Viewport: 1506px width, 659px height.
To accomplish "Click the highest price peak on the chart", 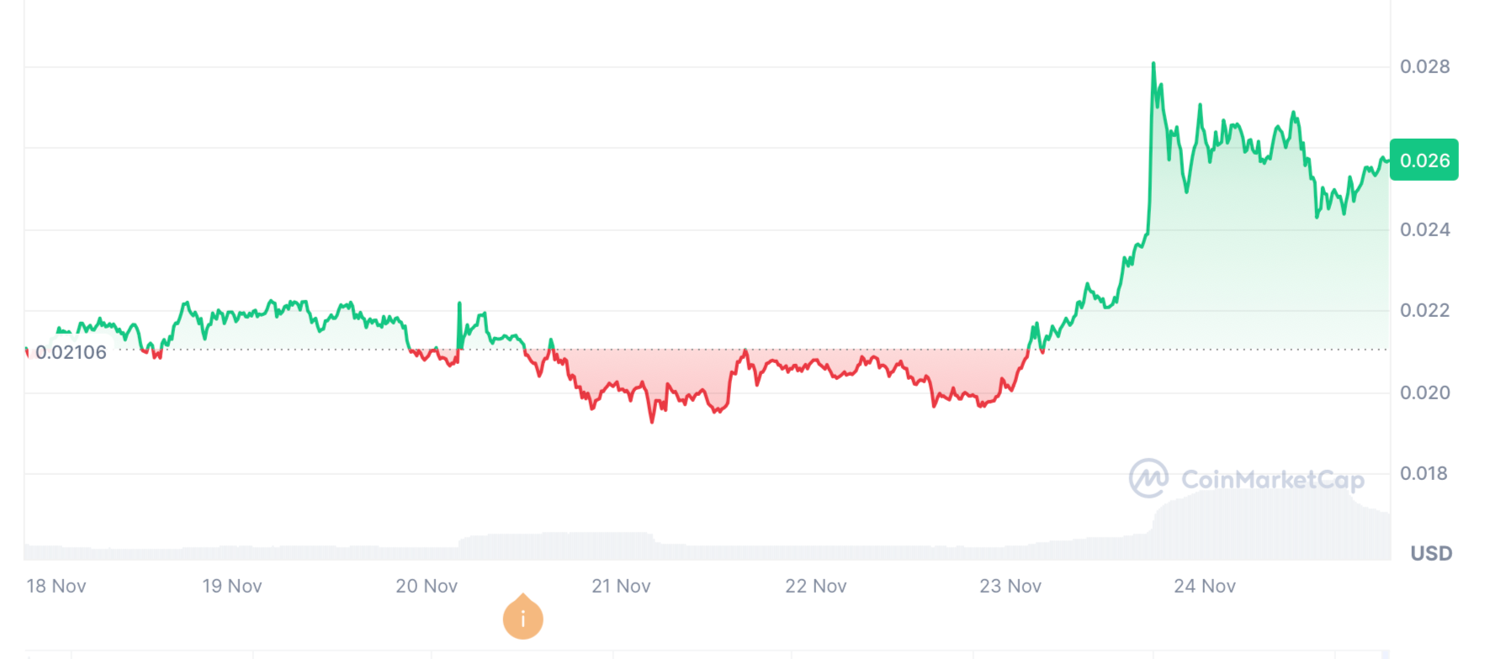I will coord(1153,64).
